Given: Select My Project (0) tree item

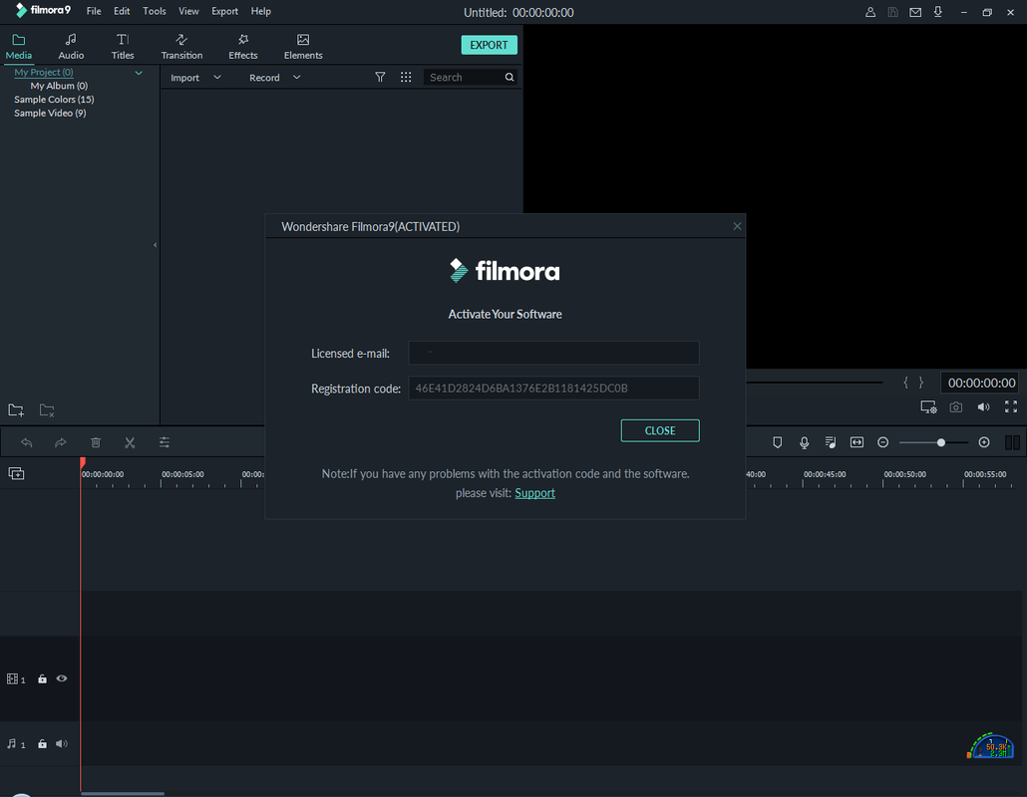Looking at the screenshot, I should (43, 72).
